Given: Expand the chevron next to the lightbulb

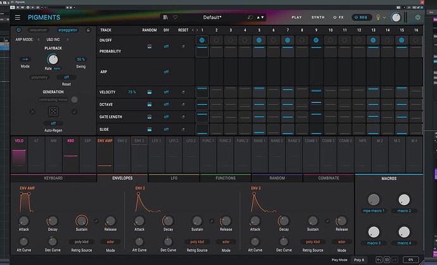Looking at the screenshot, I should pos(384,18).
